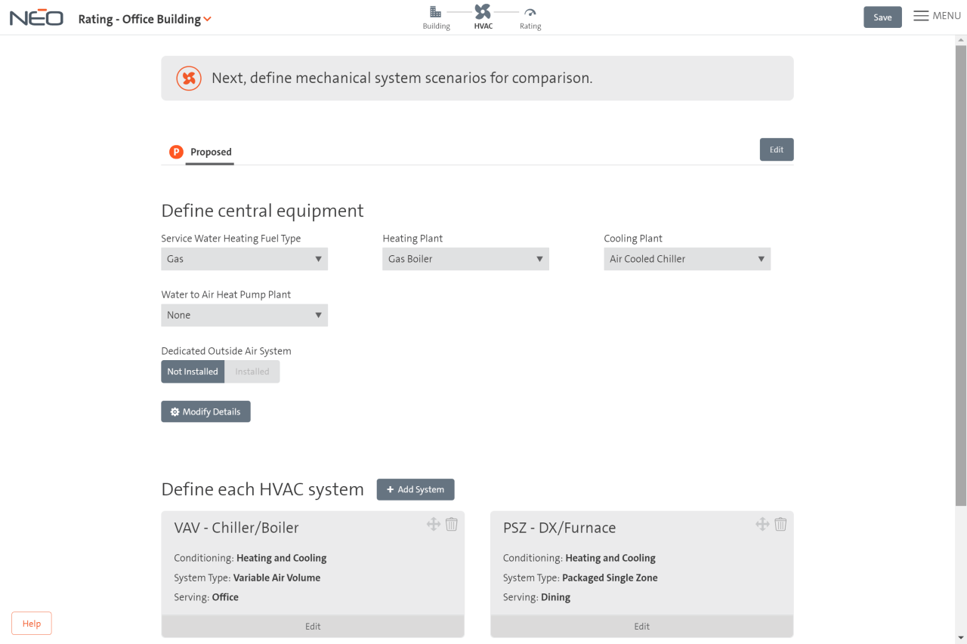Open Modify Details for central equipment
The height and width of the screenshot is (644, 967).
pos(205,411)
